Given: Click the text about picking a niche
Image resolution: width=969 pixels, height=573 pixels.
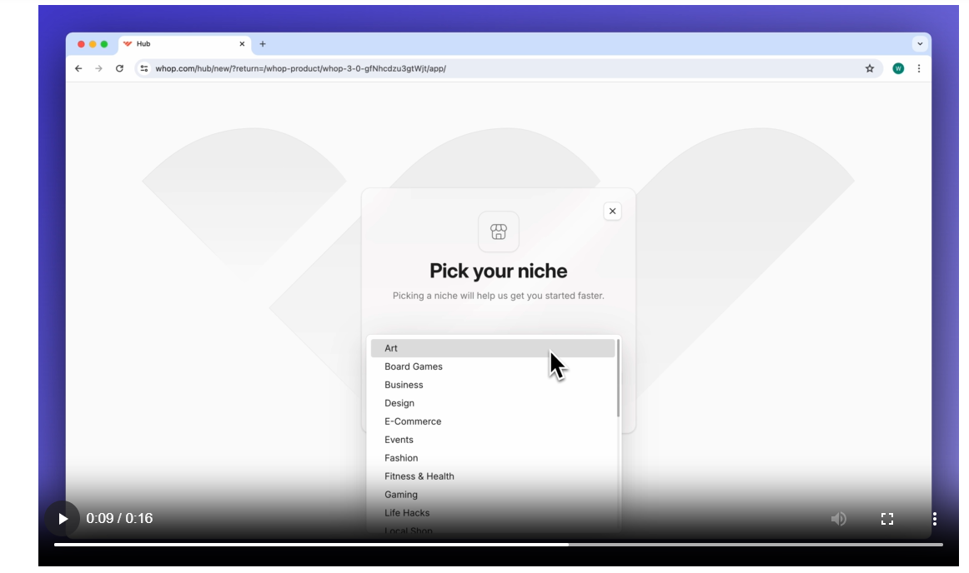Looking at the screenshot, I should [498, 296].
